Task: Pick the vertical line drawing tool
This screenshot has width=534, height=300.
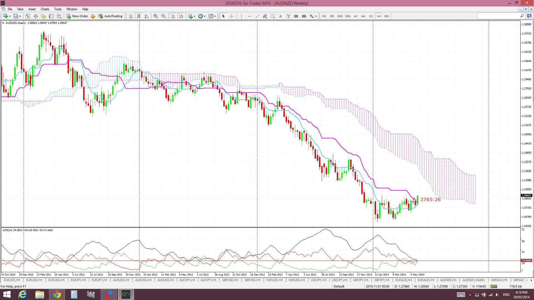Action: tap(241, 16)
